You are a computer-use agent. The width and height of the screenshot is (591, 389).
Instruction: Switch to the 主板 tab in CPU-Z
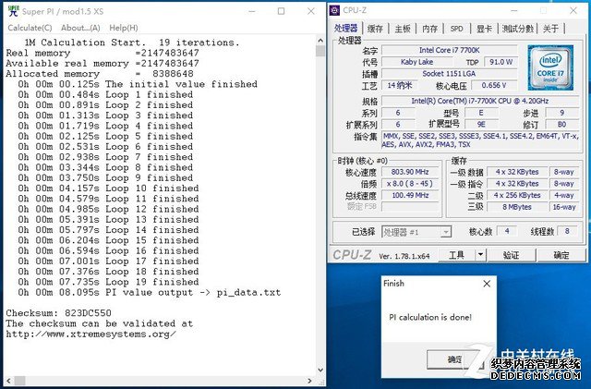click(403, 29)
